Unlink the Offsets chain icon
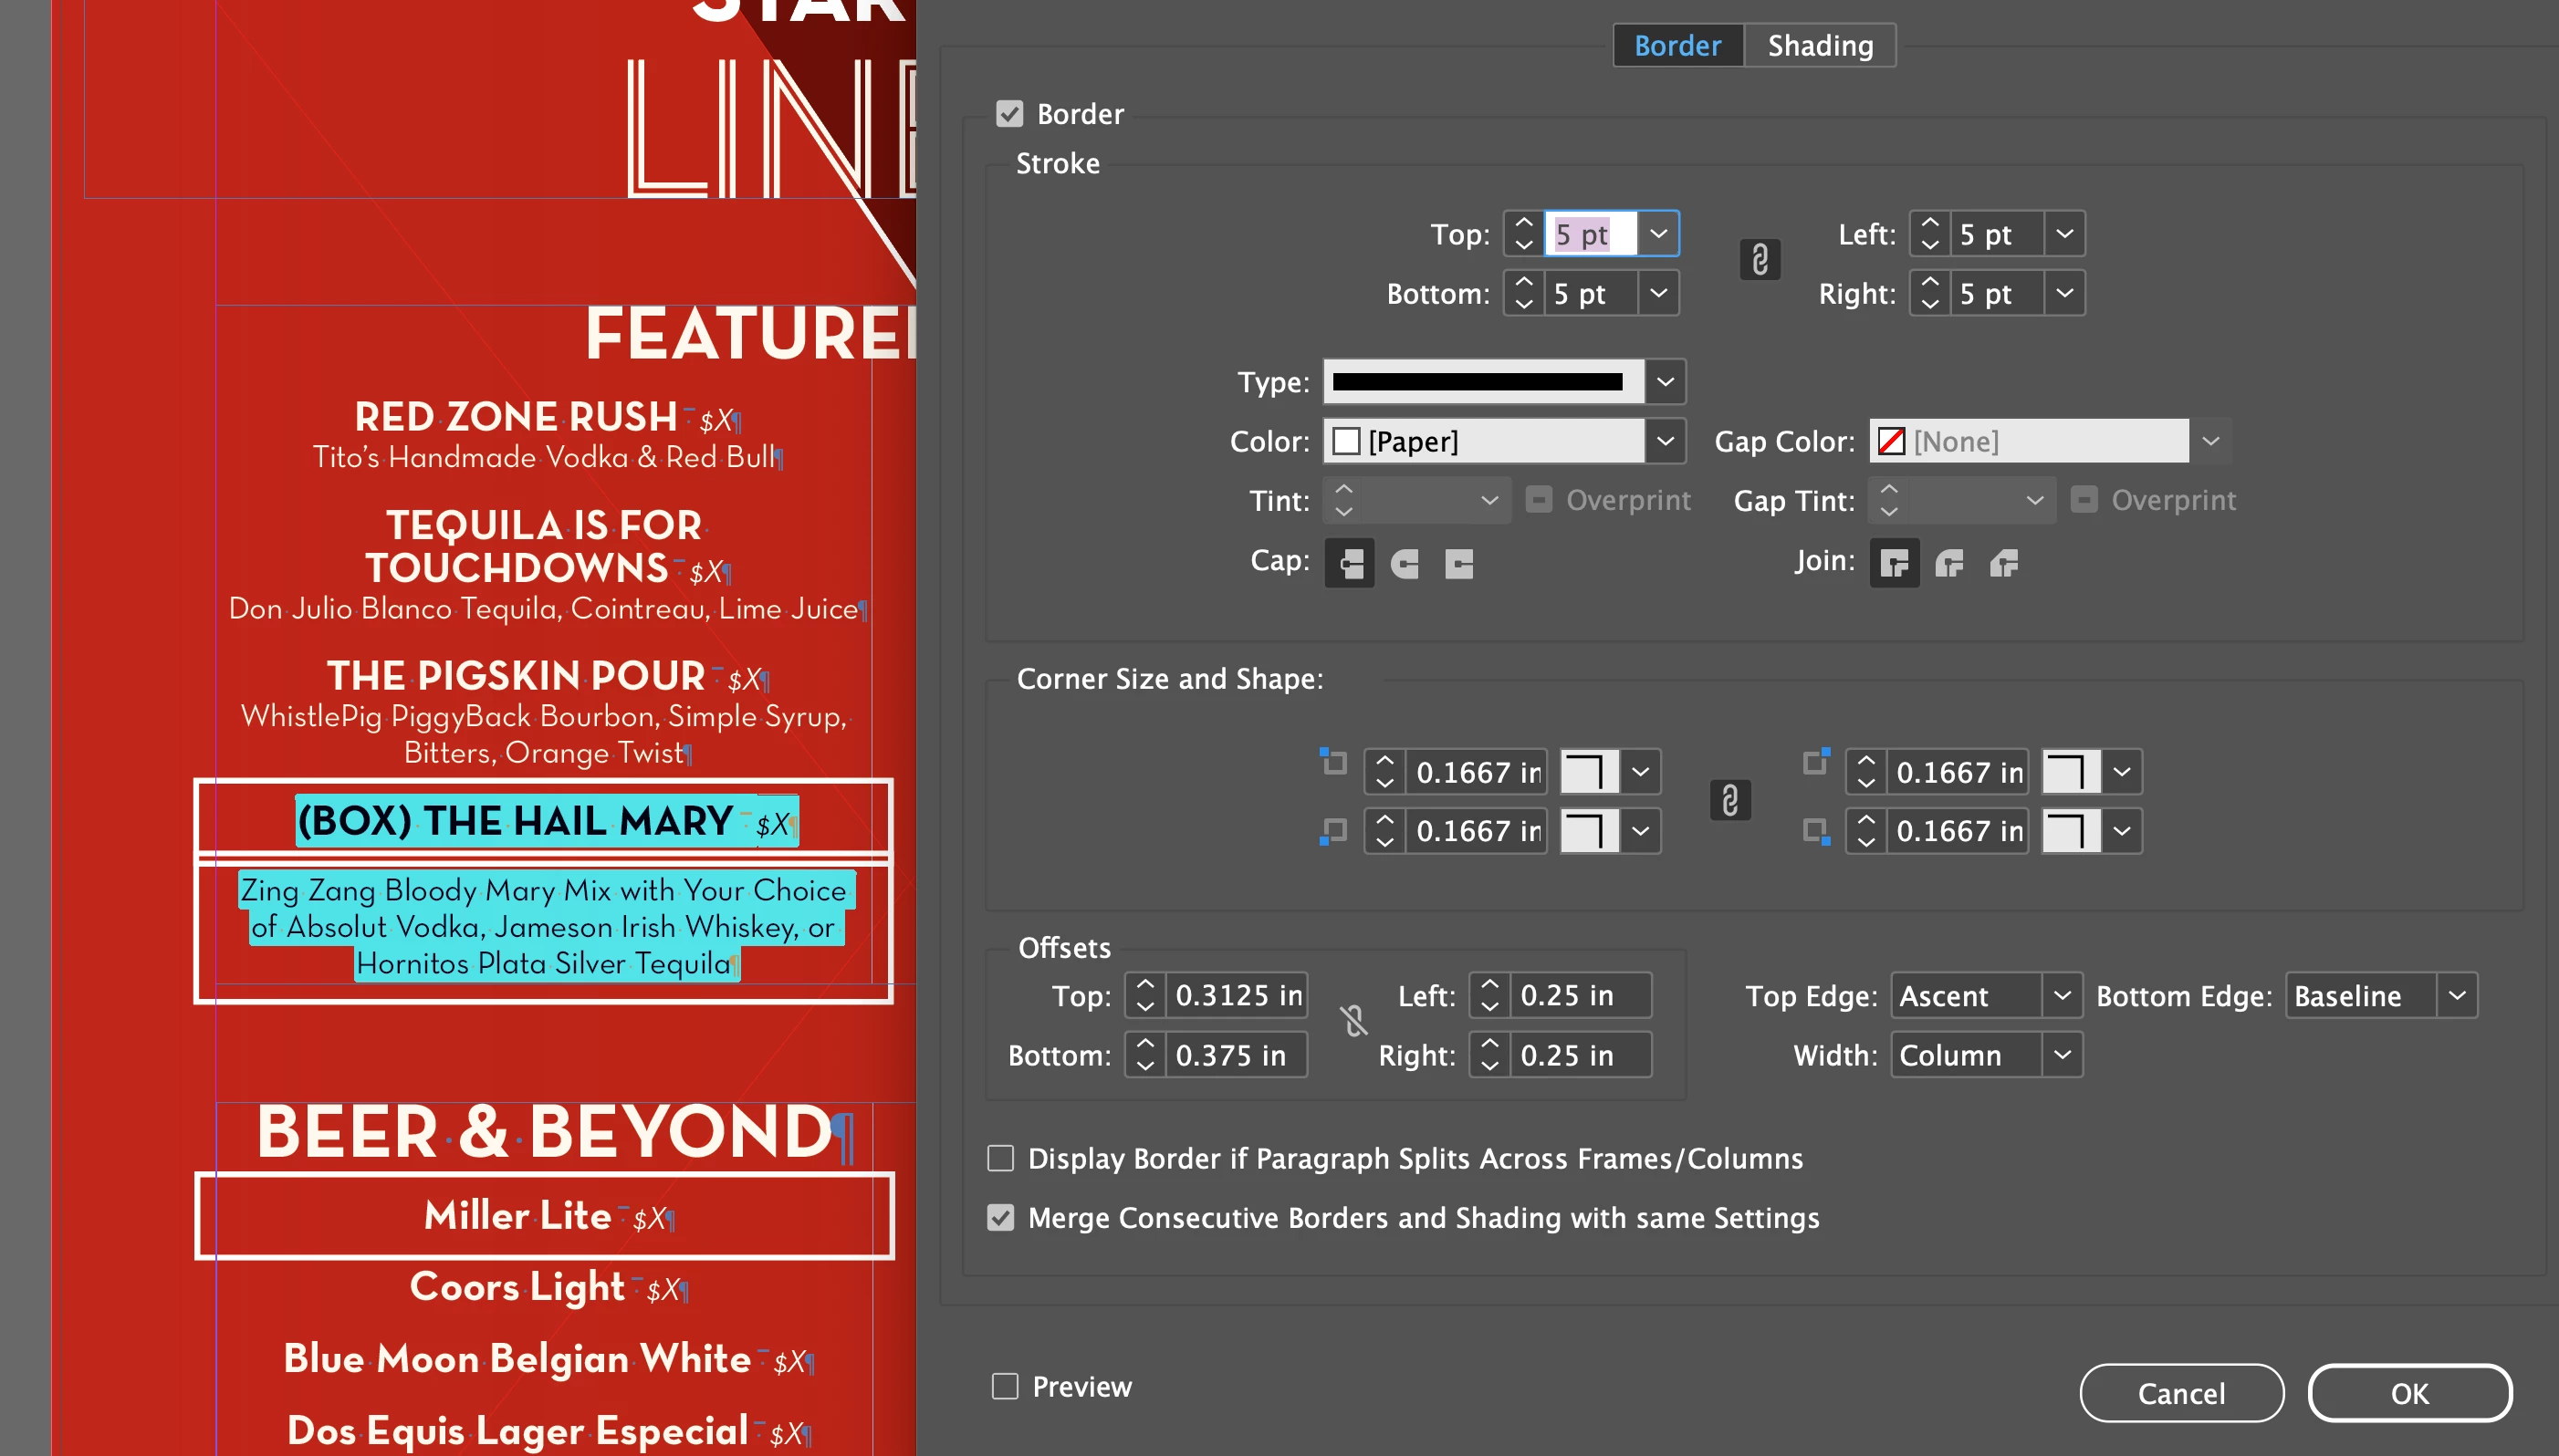The width and height of the screenshot is (2559, 1456). 1353,1021
